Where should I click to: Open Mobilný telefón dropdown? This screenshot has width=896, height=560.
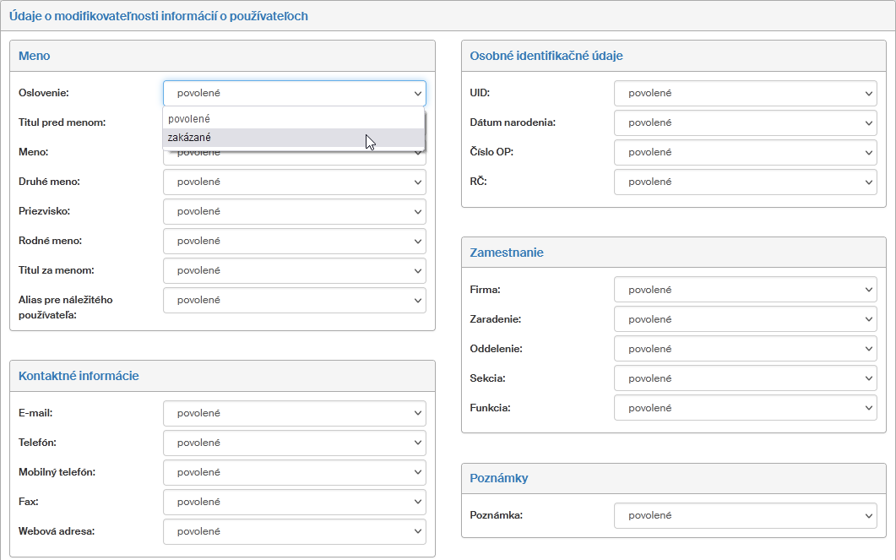(294, 473)
